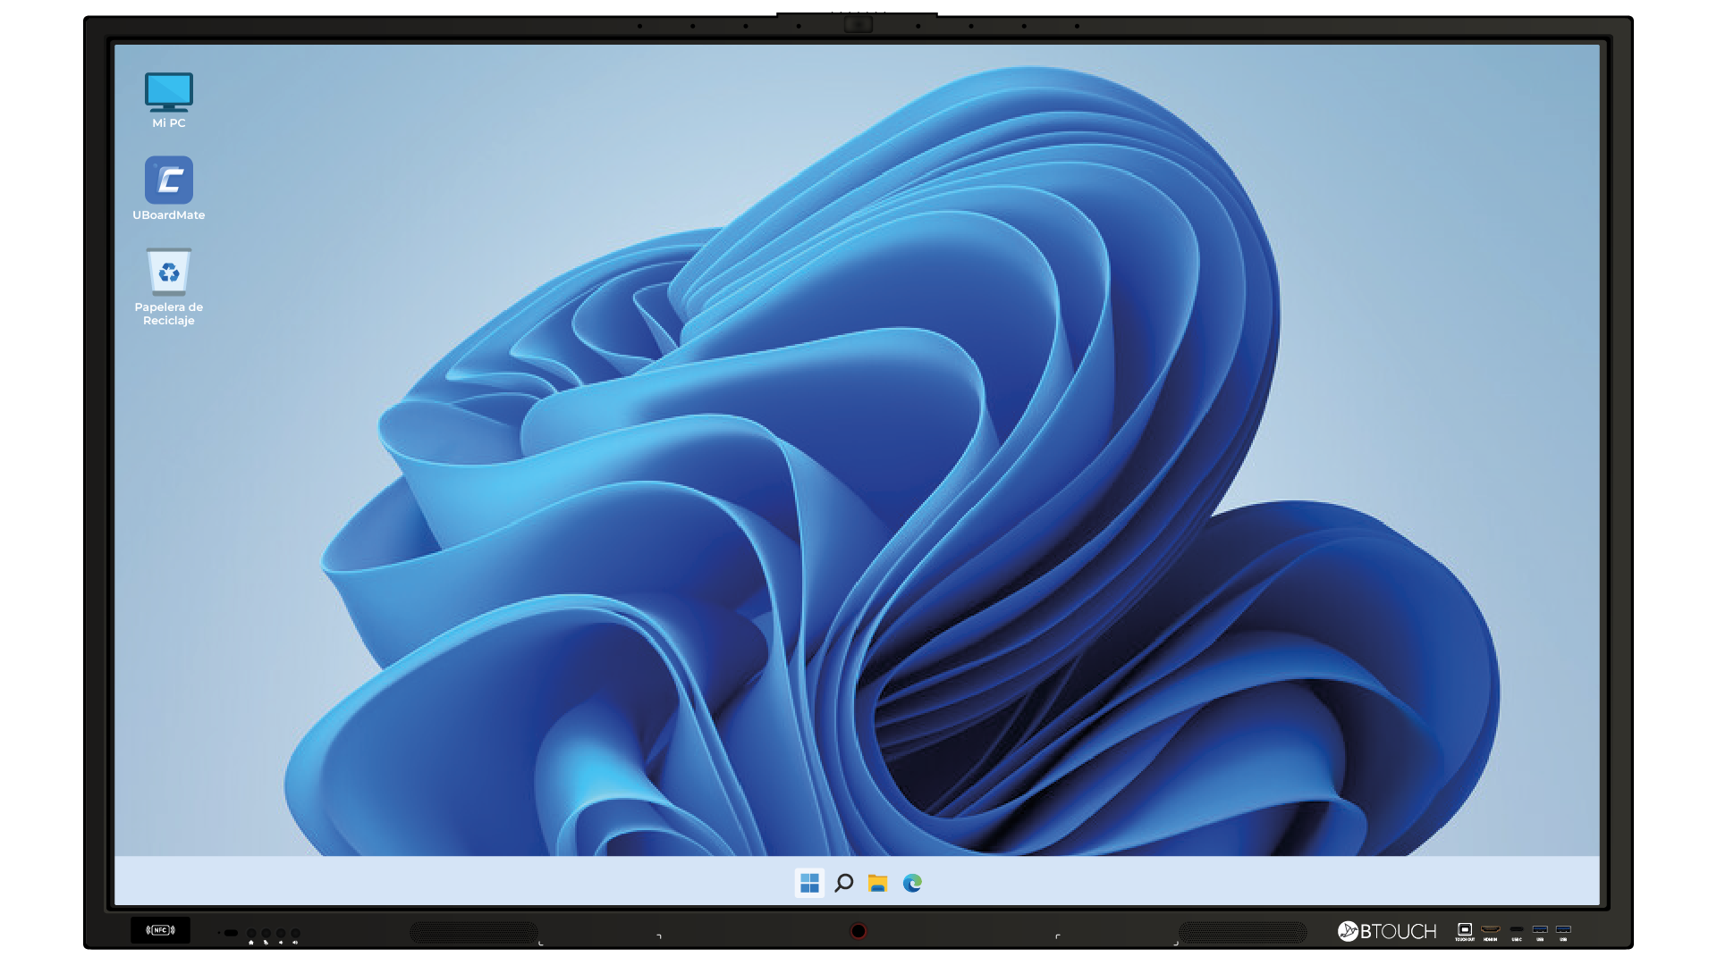Screen dimensions: 1717x965
Task: Click the USB C port
Action: [1516, 930]
